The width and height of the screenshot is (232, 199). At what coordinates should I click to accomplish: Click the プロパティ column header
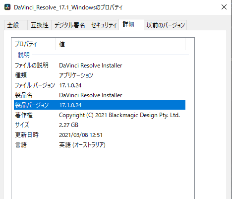[35, 44]
